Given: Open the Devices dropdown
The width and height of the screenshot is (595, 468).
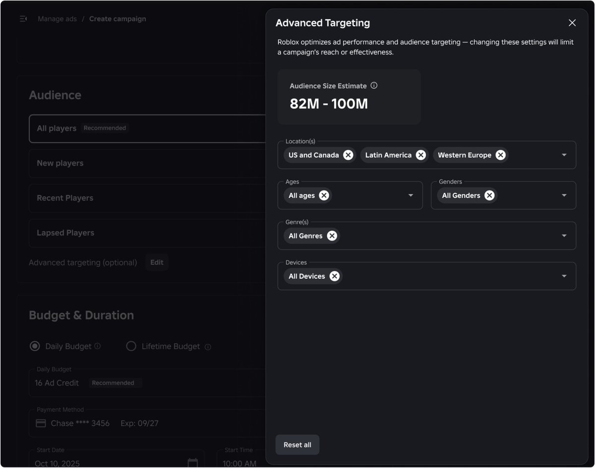Looking at the screenshot, I should click(x=564, y=276).
